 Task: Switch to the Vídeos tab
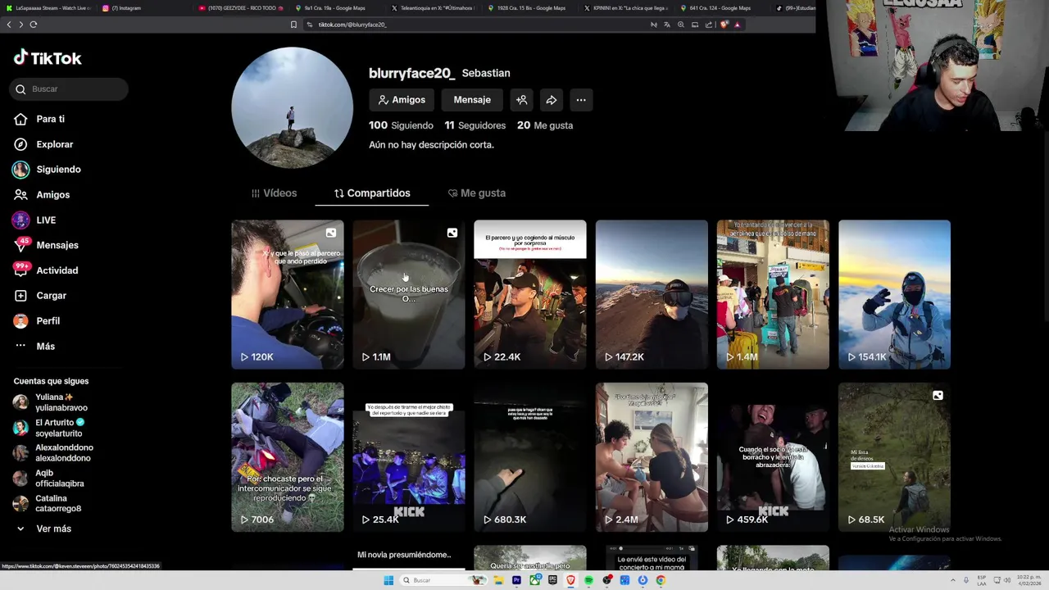coord(274,193)
